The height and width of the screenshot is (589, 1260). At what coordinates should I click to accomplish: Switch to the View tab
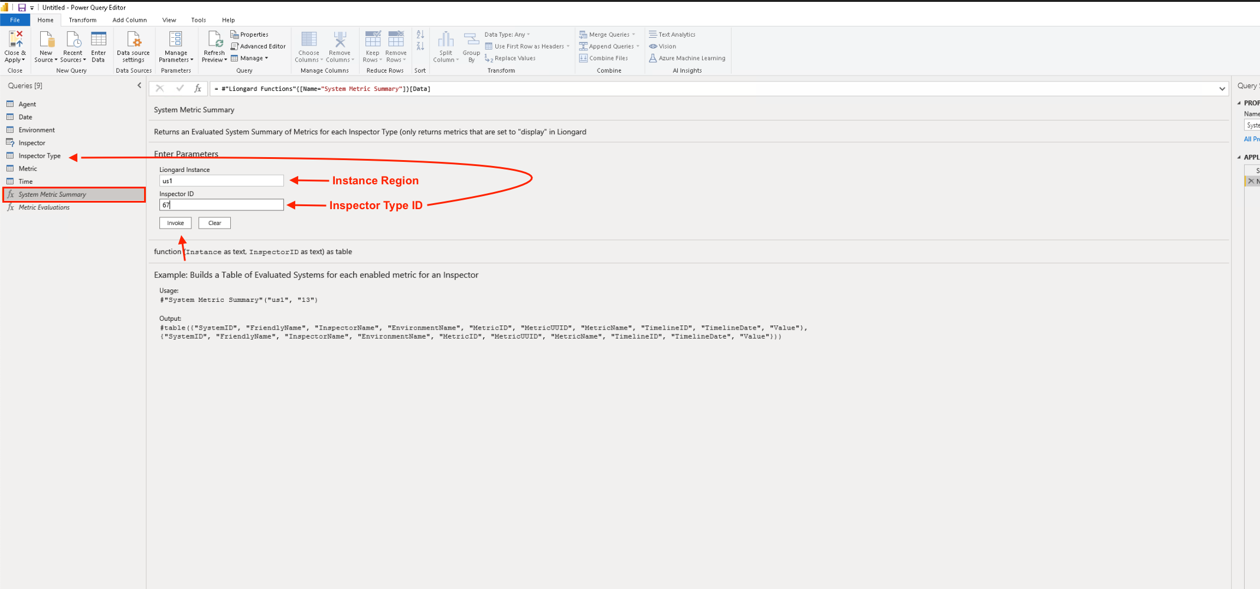(169, 20)
